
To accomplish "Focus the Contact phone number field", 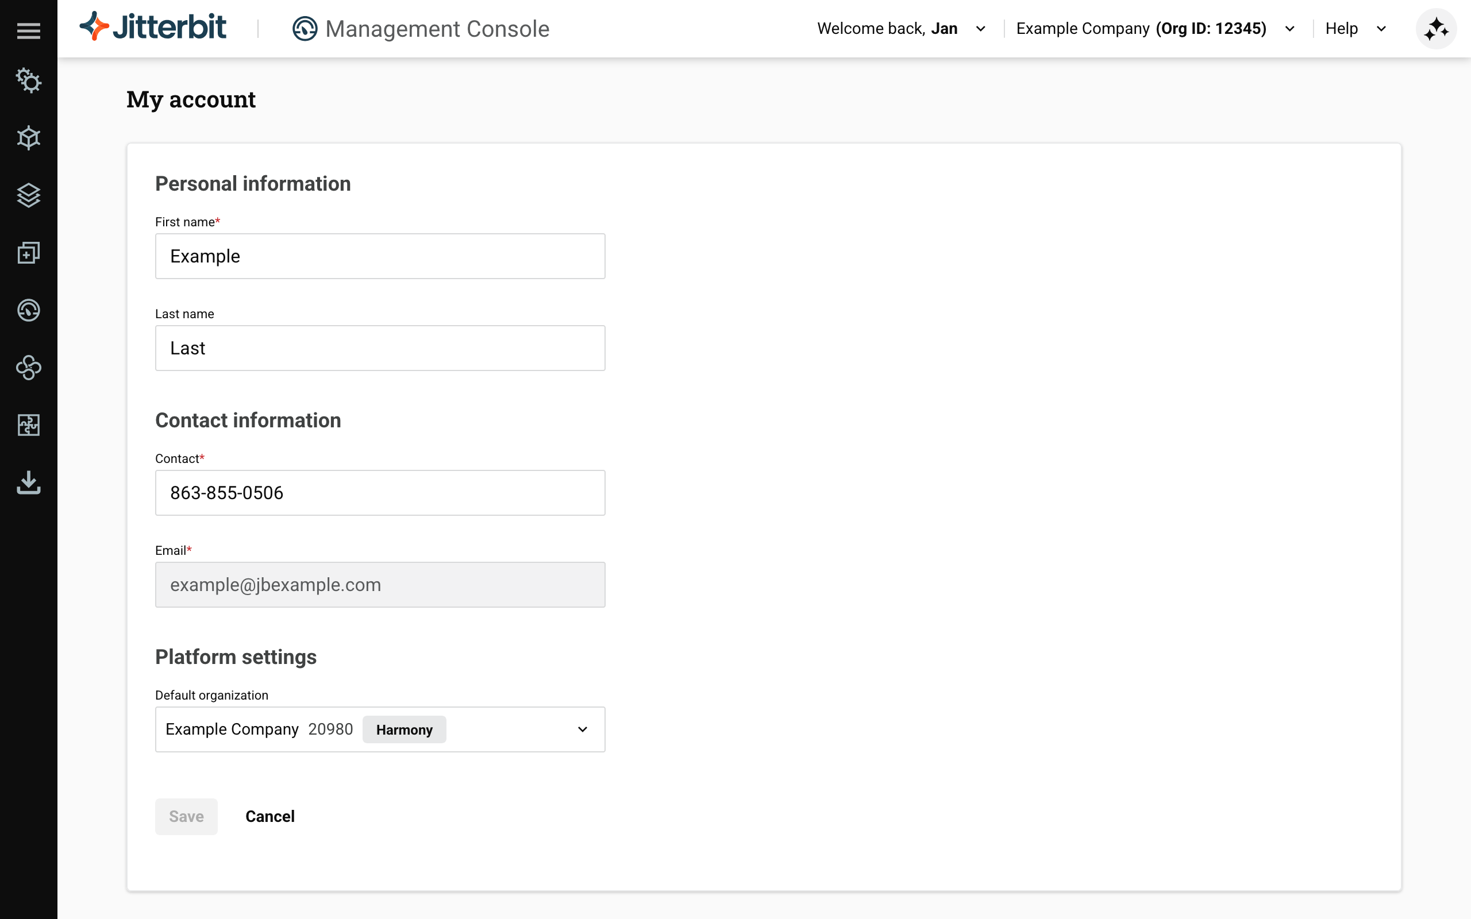I will tap(380, 492).
